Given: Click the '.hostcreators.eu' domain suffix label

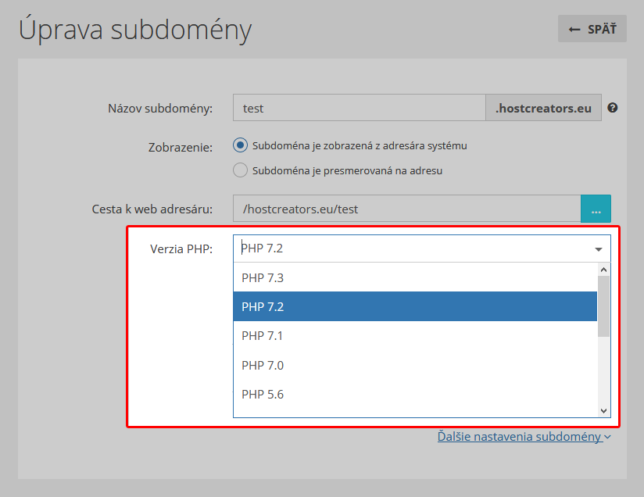Looking at the screenshot, I should coord(543,108).
